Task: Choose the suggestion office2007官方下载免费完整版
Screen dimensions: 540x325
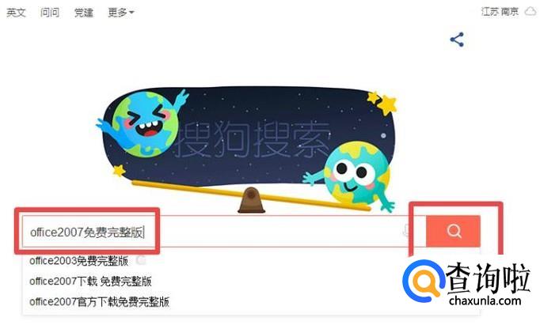Action: pos(99,302)
